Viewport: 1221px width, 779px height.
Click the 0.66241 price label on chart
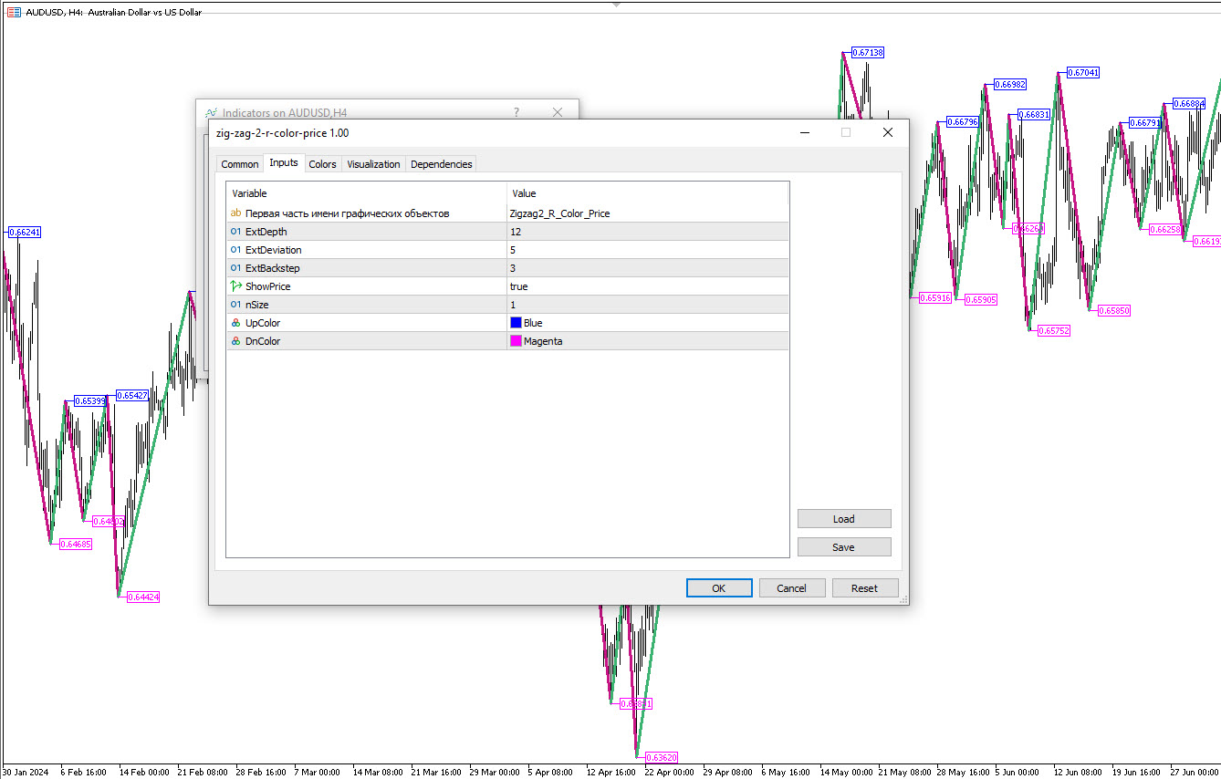pyautogui.click(x=25, y=232)
